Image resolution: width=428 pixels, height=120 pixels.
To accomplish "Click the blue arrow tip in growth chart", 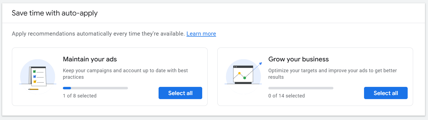I will [x=261, y=64].
